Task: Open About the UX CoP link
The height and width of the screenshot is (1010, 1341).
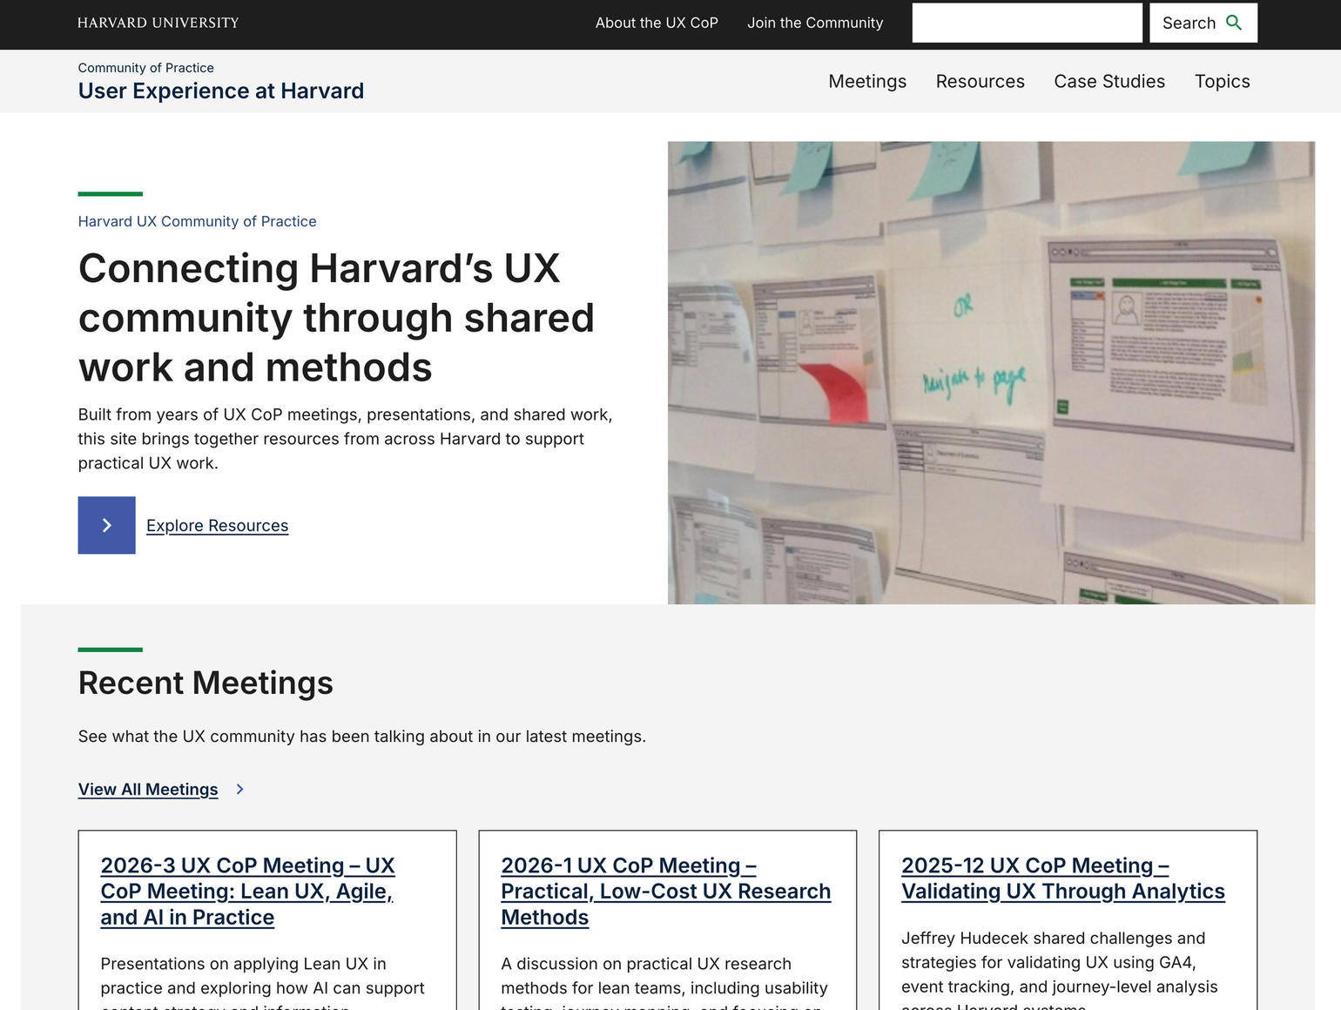Action: coord(657,23)
